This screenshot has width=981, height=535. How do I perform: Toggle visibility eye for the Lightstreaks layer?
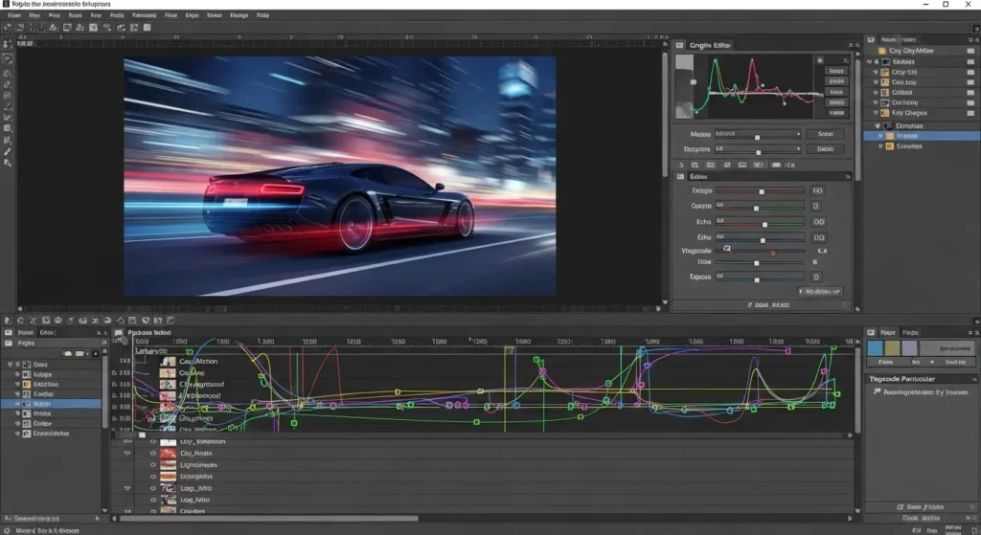pos(152,465)
